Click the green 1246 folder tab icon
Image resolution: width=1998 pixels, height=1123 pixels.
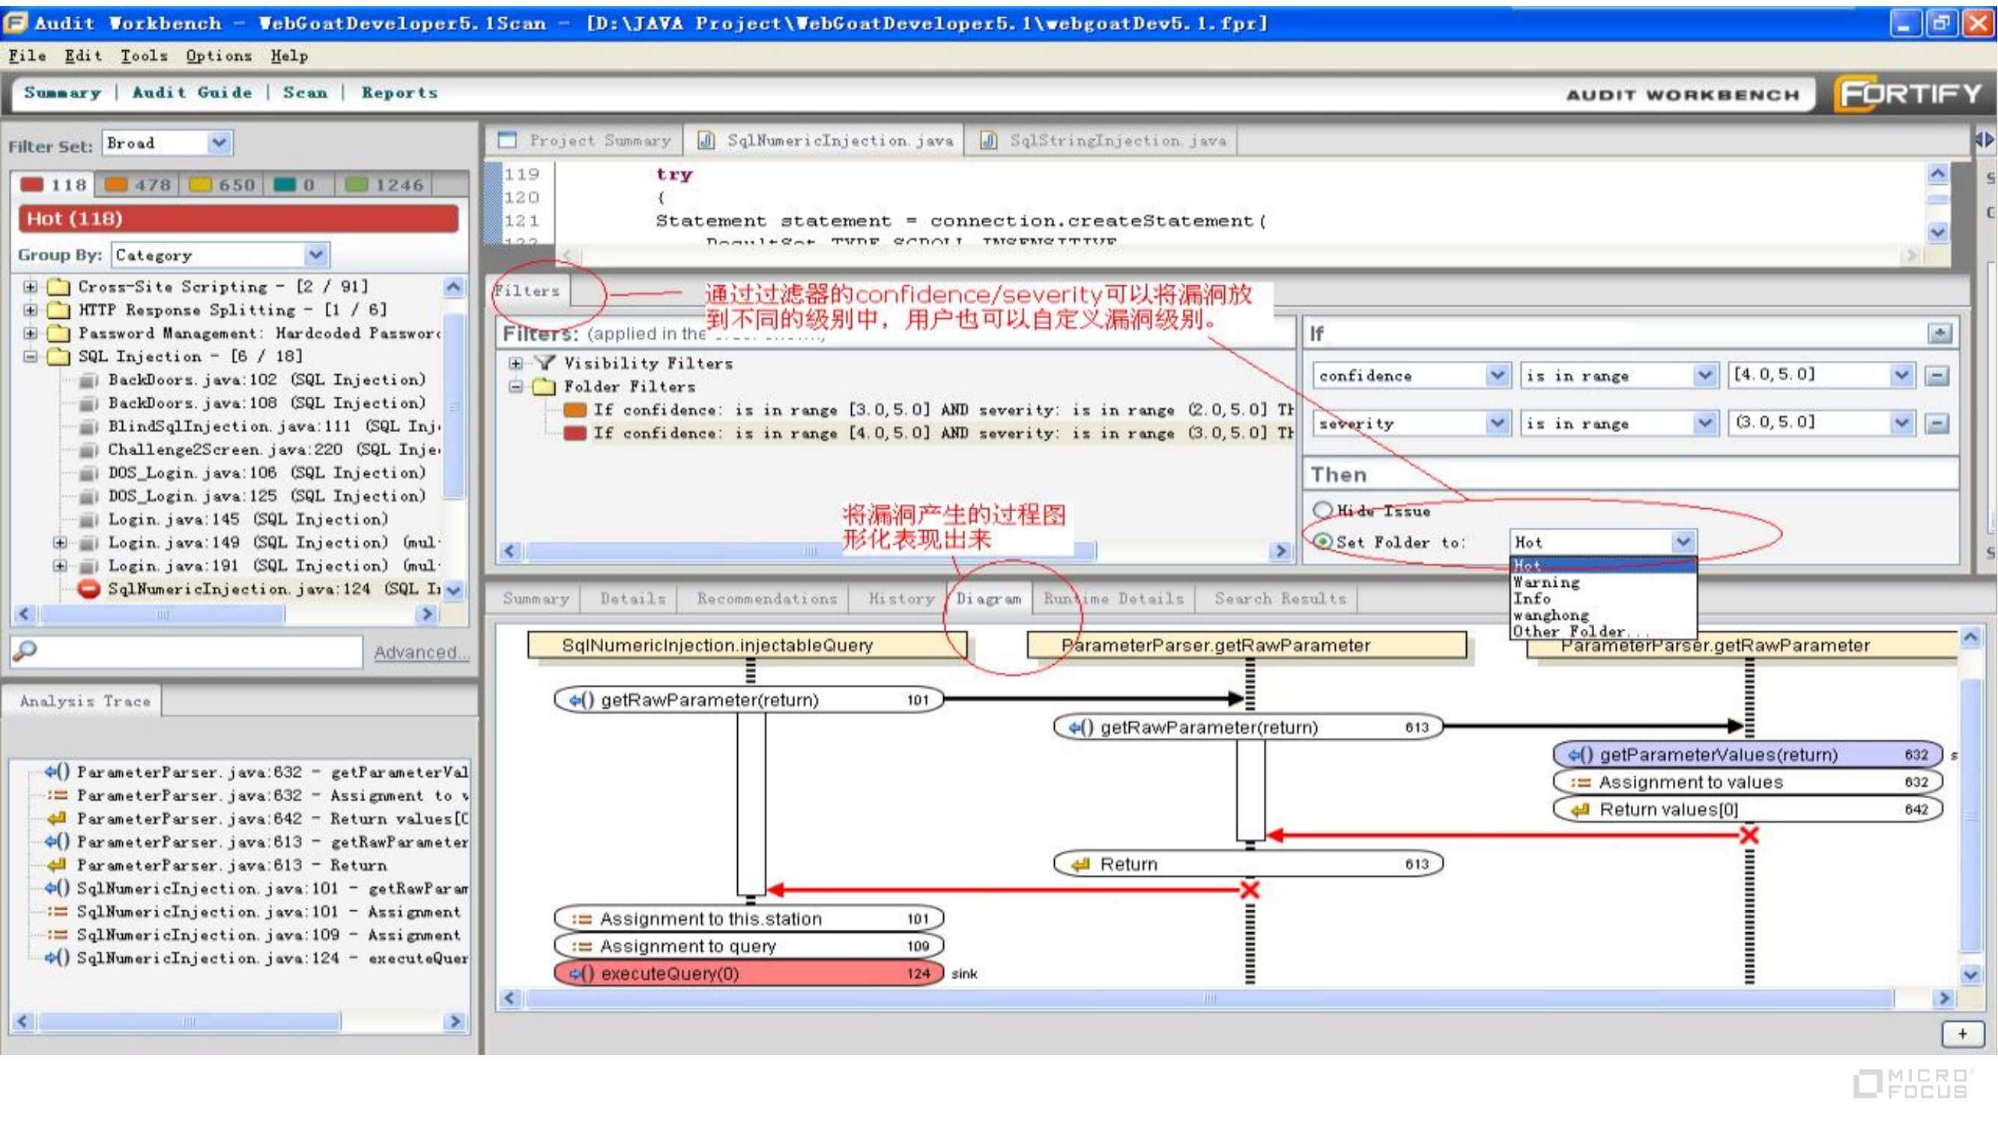pos(356,184)
